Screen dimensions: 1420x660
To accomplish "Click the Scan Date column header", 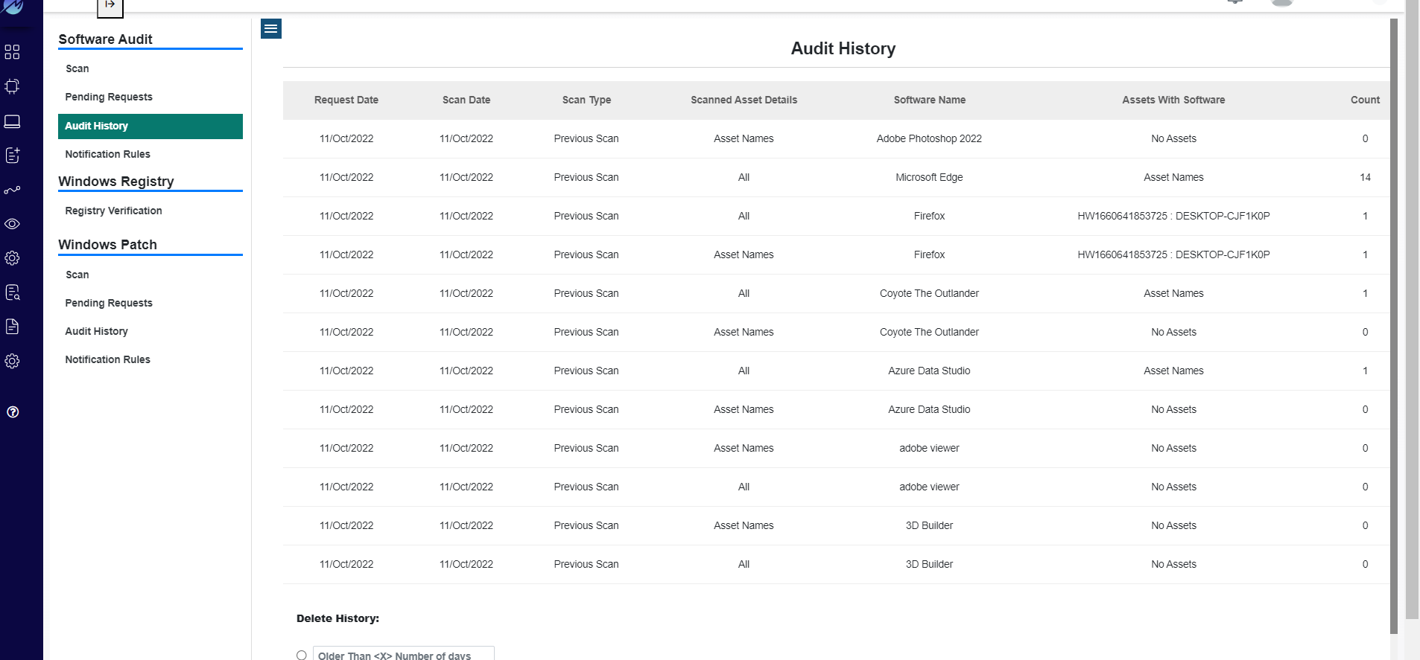I will pos(466,100).
